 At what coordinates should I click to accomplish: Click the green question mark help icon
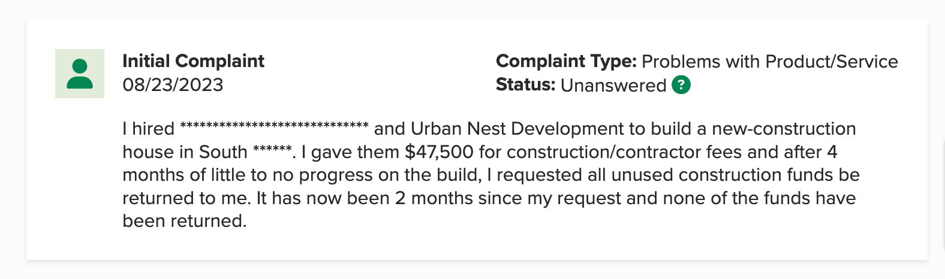point(681,85)
